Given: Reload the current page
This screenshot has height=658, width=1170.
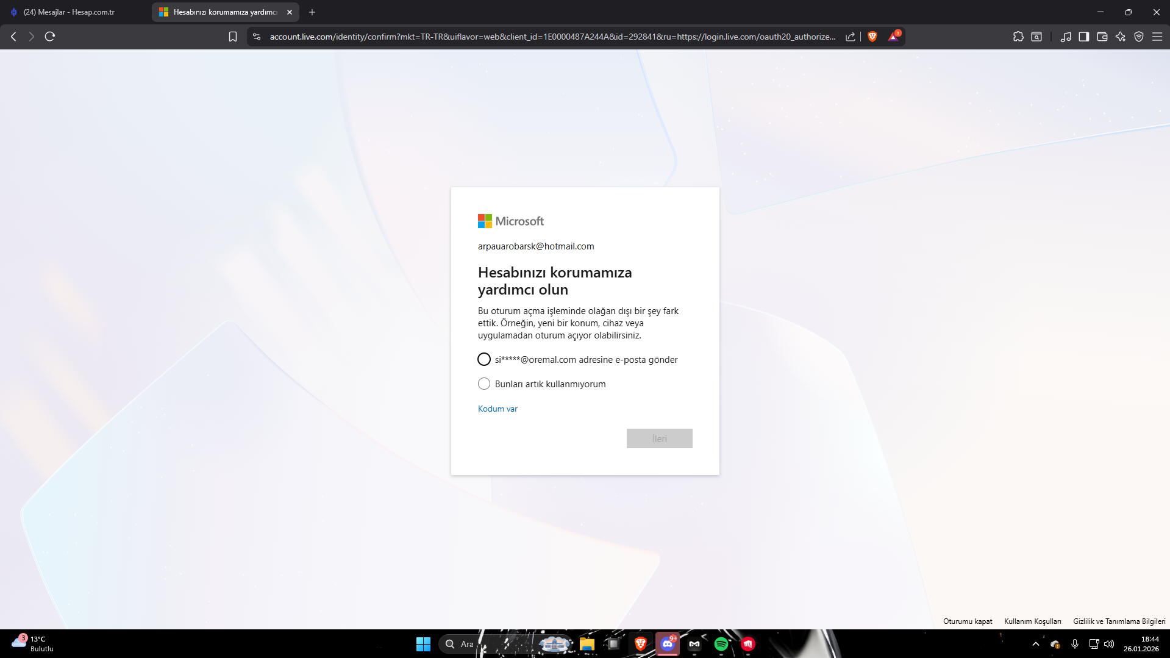Looking at the screenshot, I should (50, 37).
